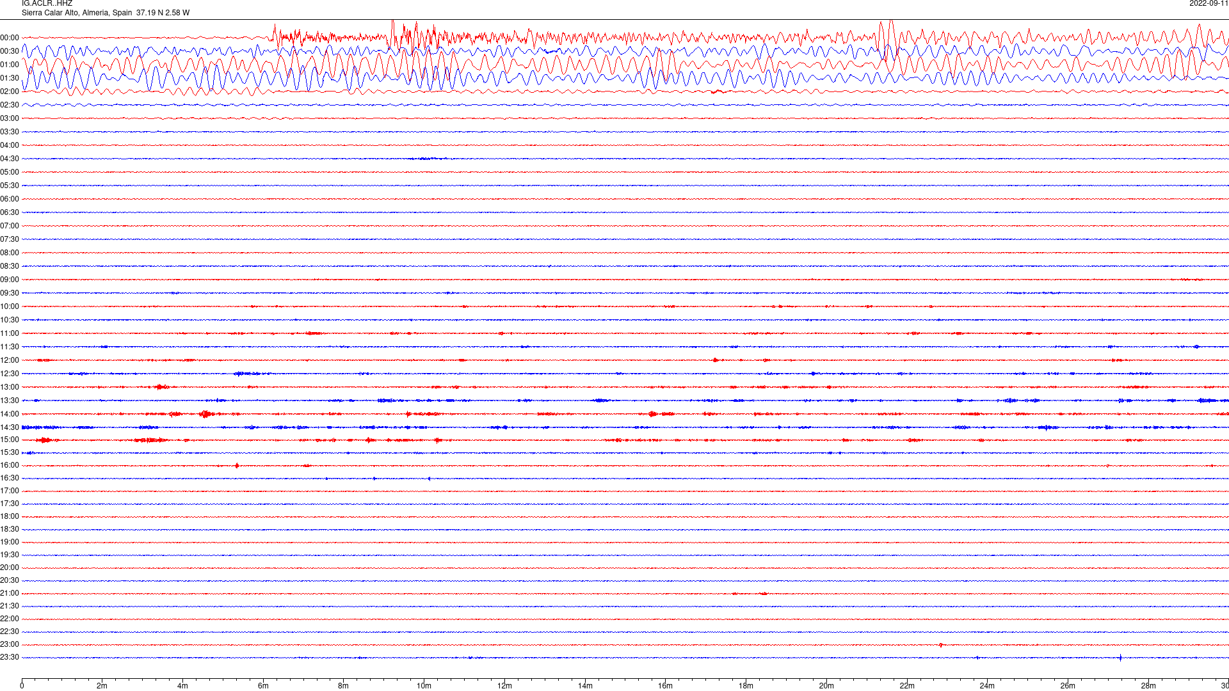
Task: Click the 0 origin on the time axis
Action: [22, 686]
